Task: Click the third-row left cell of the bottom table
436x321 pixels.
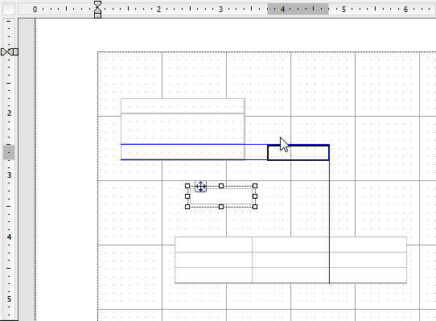Action: [213, 275]
